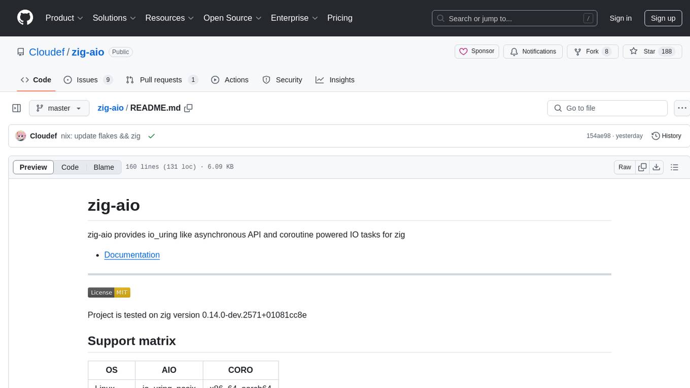Switch to the Pull requests tab

(161, 80)
